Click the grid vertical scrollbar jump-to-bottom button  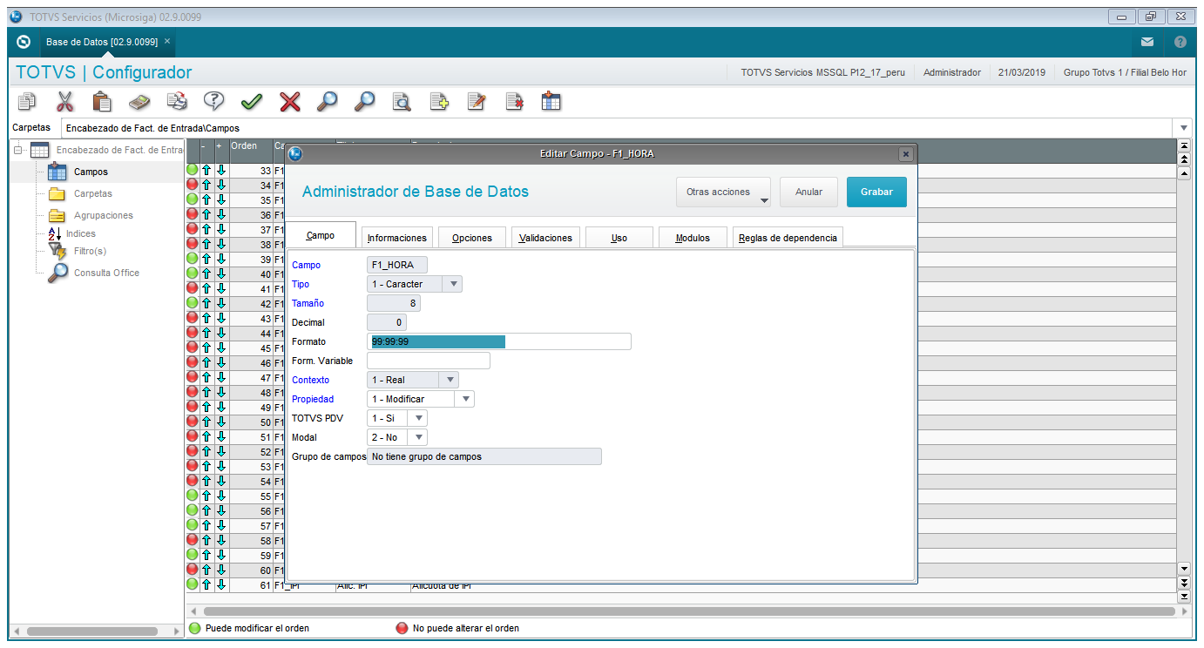pos(1184,597)
